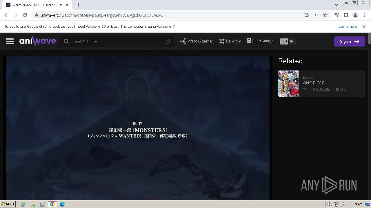Open the Windows Start menu
The height and width of the screenshot is (208, 371).
coord(8,204)
